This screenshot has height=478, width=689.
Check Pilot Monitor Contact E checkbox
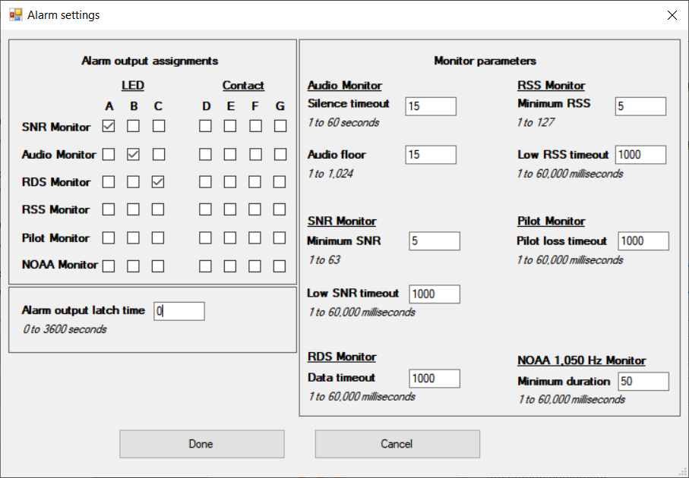point(230,237)
